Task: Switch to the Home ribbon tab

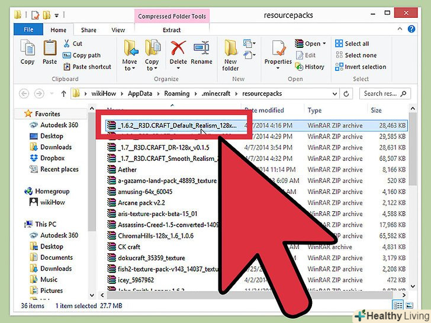Action: 58,30
